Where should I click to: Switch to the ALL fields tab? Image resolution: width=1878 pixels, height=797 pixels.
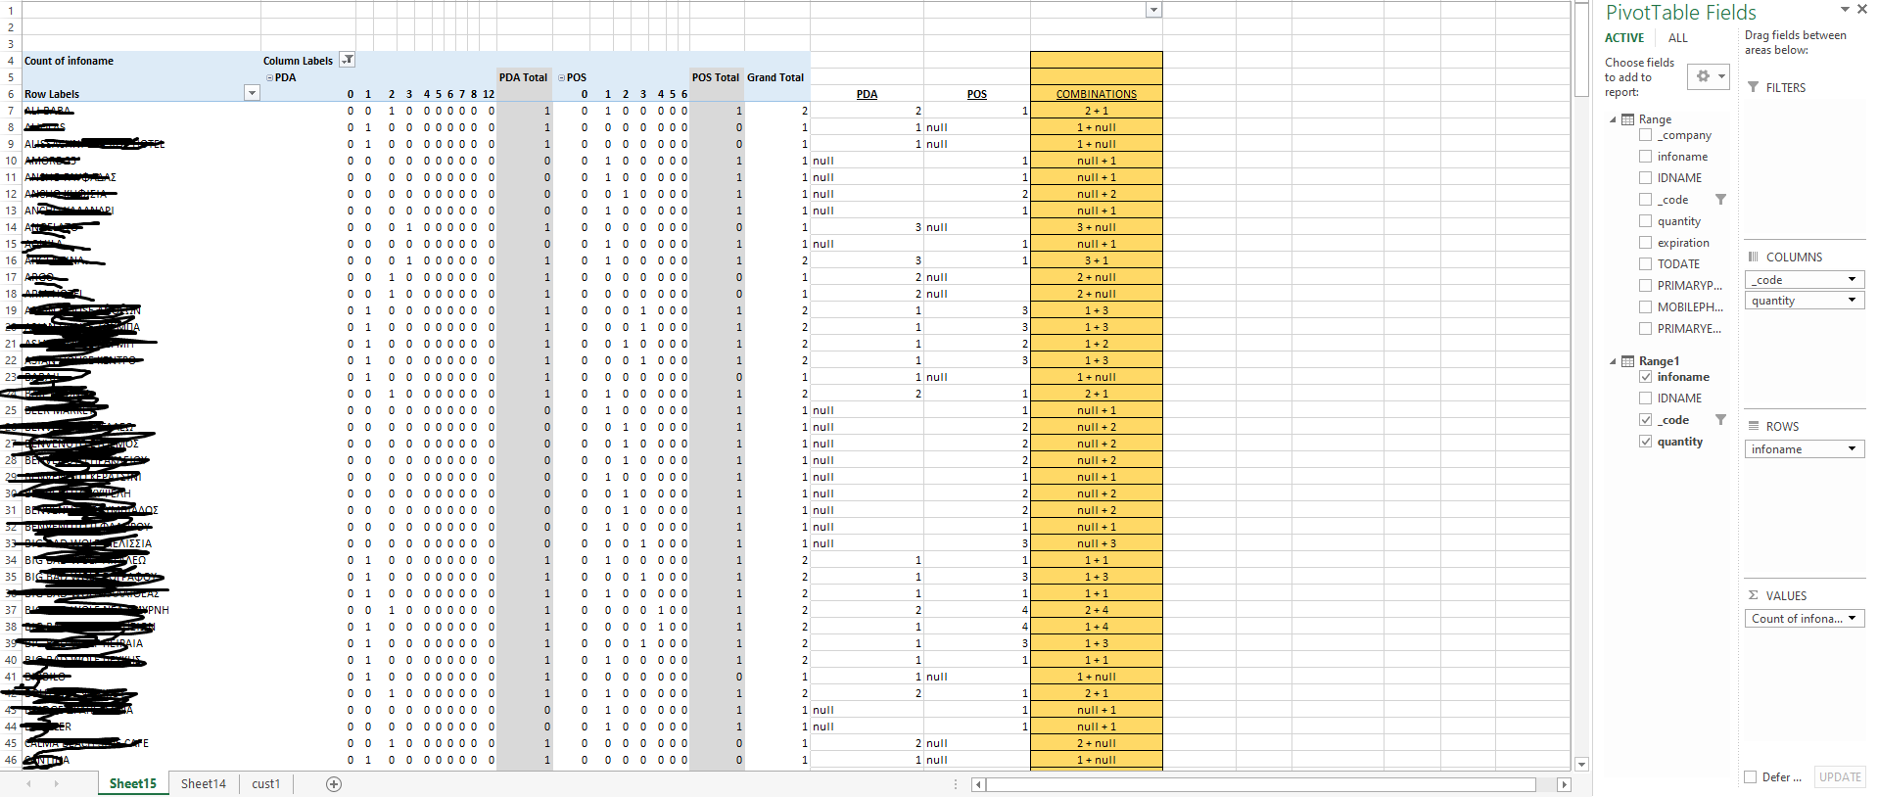point(1678,38)
